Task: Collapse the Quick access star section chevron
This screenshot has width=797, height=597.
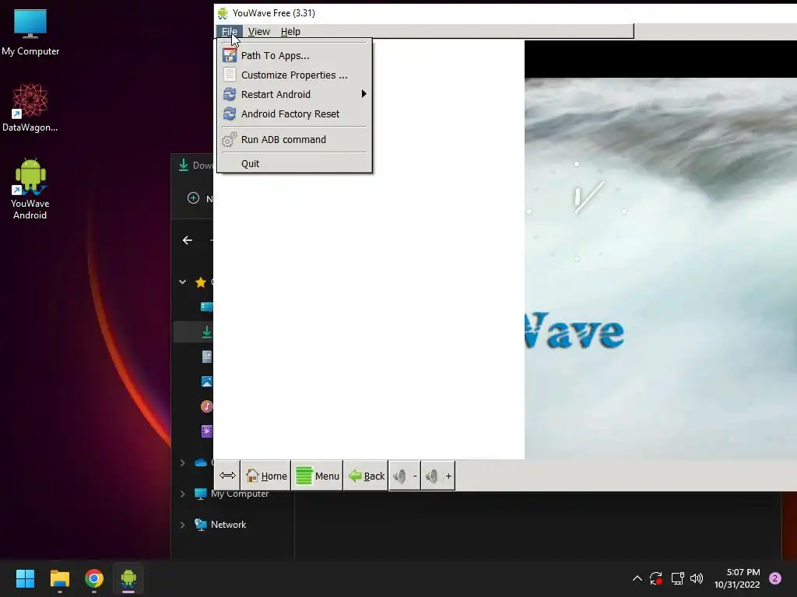Action: (x=182, y=281)
